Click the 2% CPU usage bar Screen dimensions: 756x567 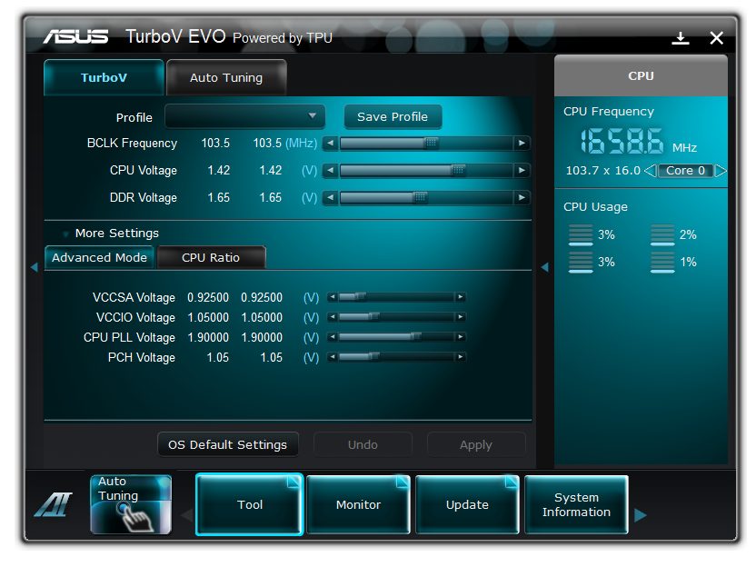[662, 234]
